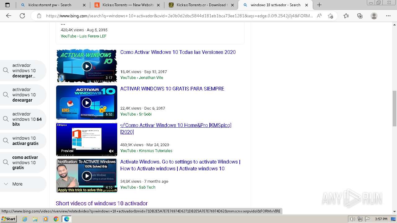The image size is (397, 223).
Task: Expand More related searches
Action: 23,184
